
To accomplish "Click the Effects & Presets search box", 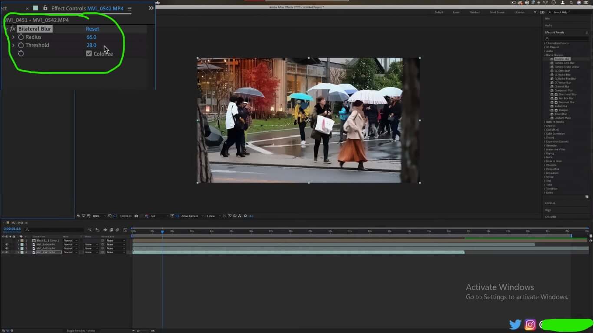I will coord(567,38).
